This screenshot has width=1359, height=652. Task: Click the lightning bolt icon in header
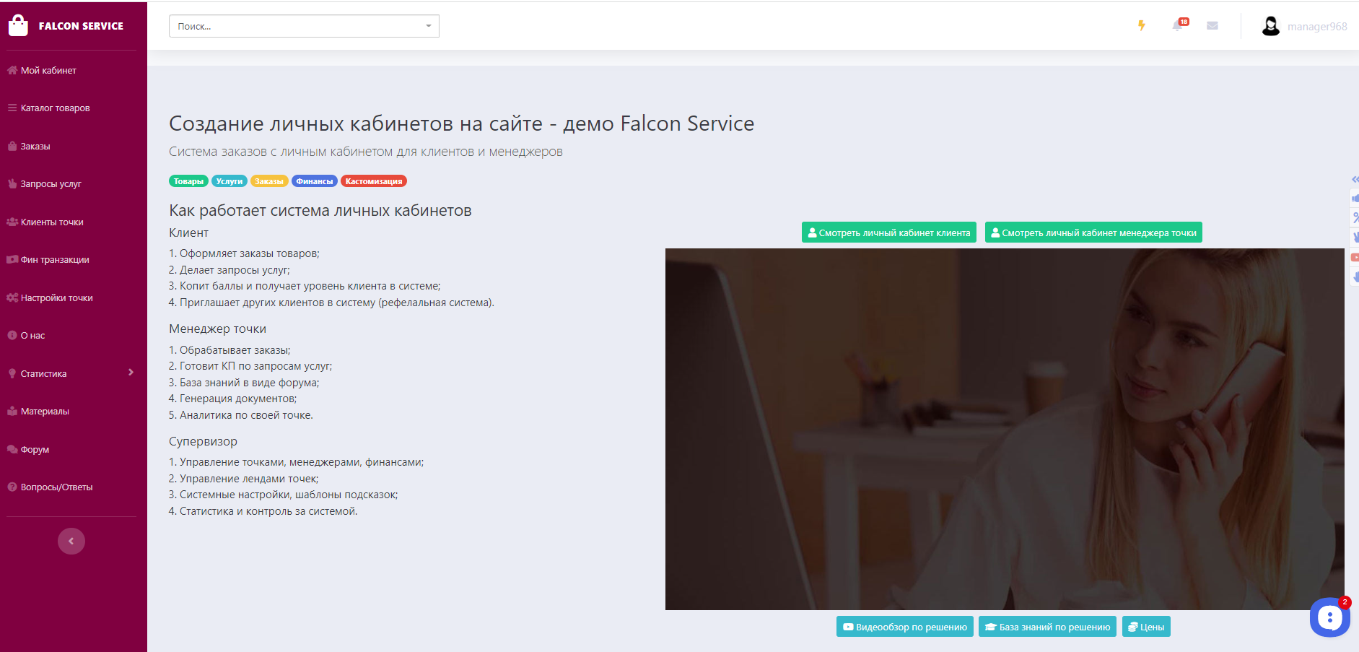(1141, 26)
